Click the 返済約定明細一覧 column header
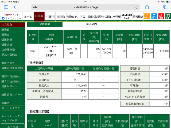171x128 pixels. pyautogui.click(x=103, y=69)
